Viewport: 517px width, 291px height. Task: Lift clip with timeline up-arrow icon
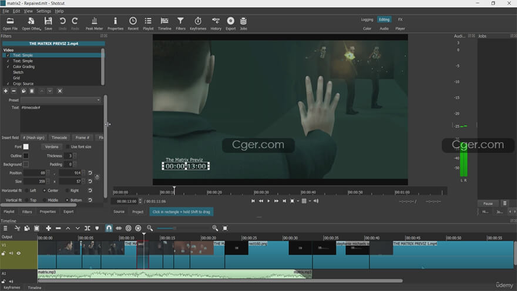click(x=68, y=228)
